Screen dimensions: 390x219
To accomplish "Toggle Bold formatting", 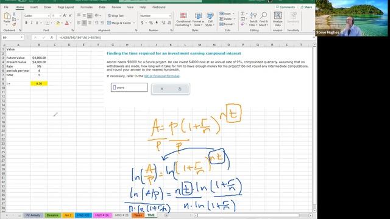I will click(26, 23).
